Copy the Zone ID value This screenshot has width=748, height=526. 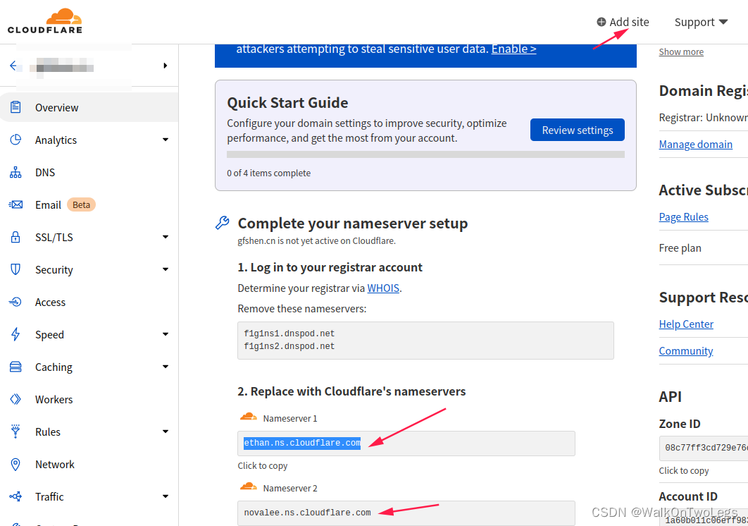[x=704, y=448]
